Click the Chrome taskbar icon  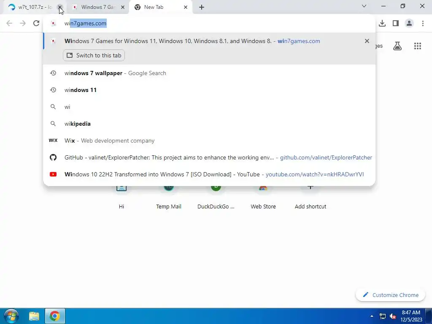(x=55, y=316)
